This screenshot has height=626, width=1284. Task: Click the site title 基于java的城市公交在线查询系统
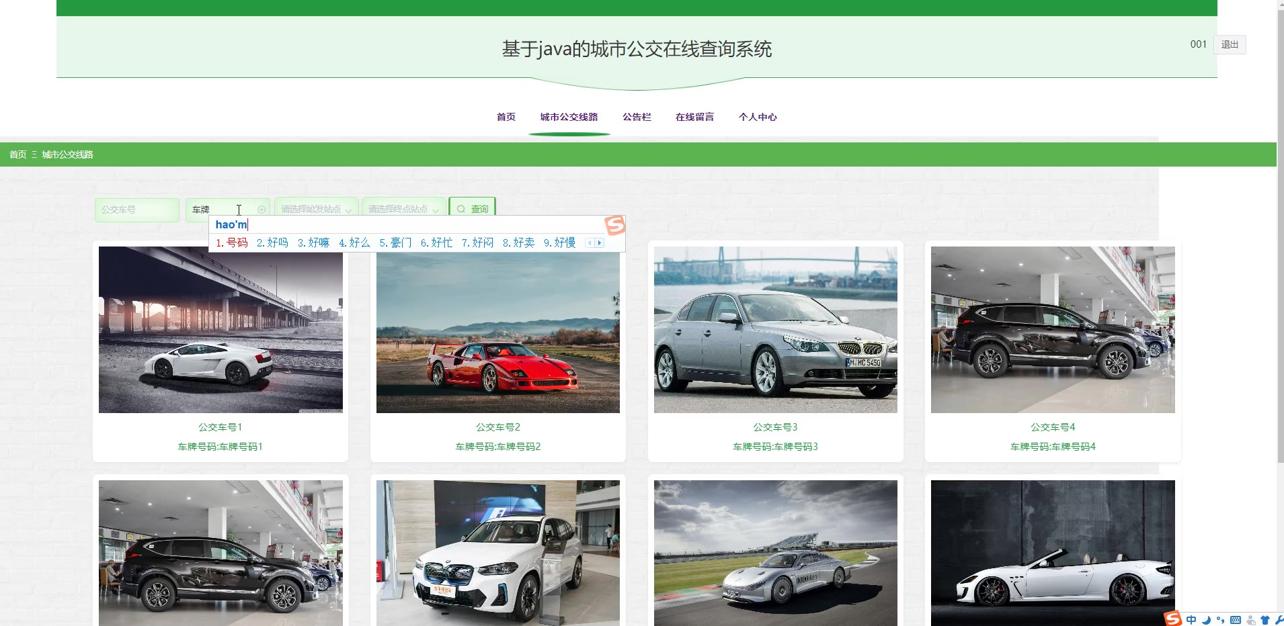coord(637,49)
